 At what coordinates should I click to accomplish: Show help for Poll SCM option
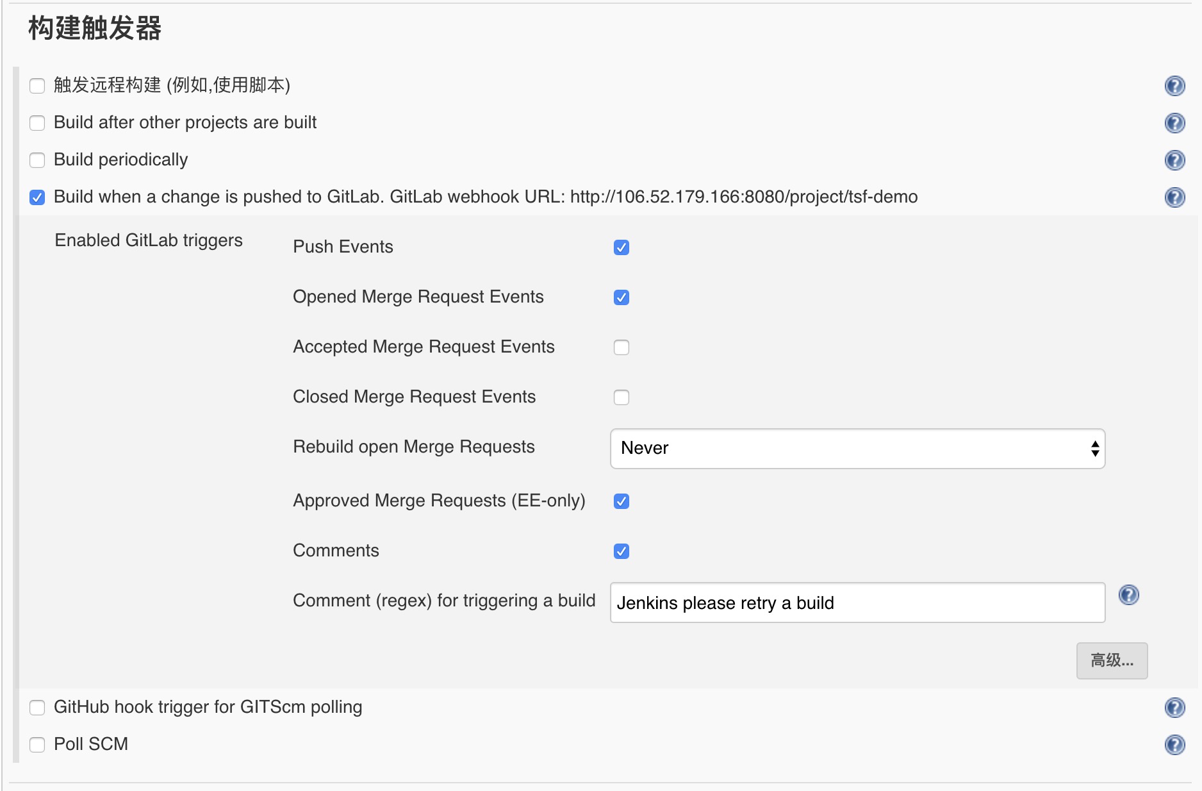(1174, 745)
